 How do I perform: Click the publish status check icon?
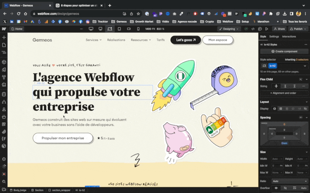246,29
